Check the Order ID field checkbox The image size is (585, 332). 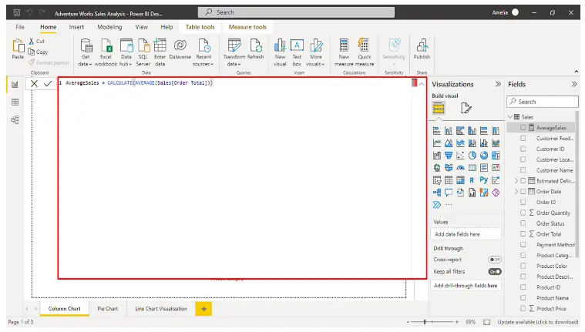pos(523,202)
